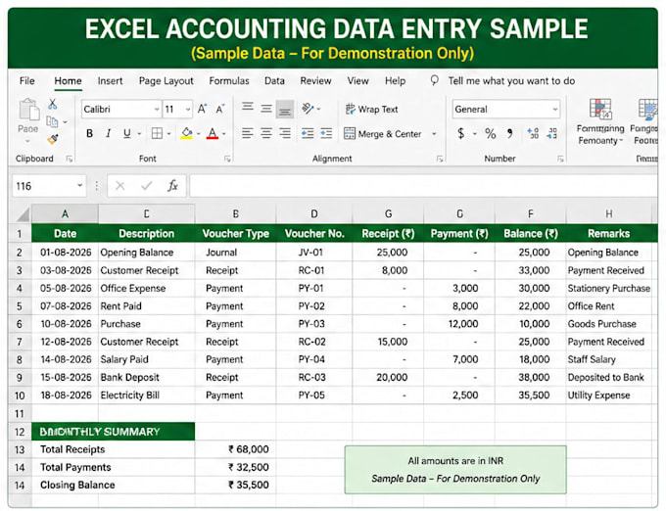
Task: Open Font group dialog launcher
Action: tap(227, 159)
